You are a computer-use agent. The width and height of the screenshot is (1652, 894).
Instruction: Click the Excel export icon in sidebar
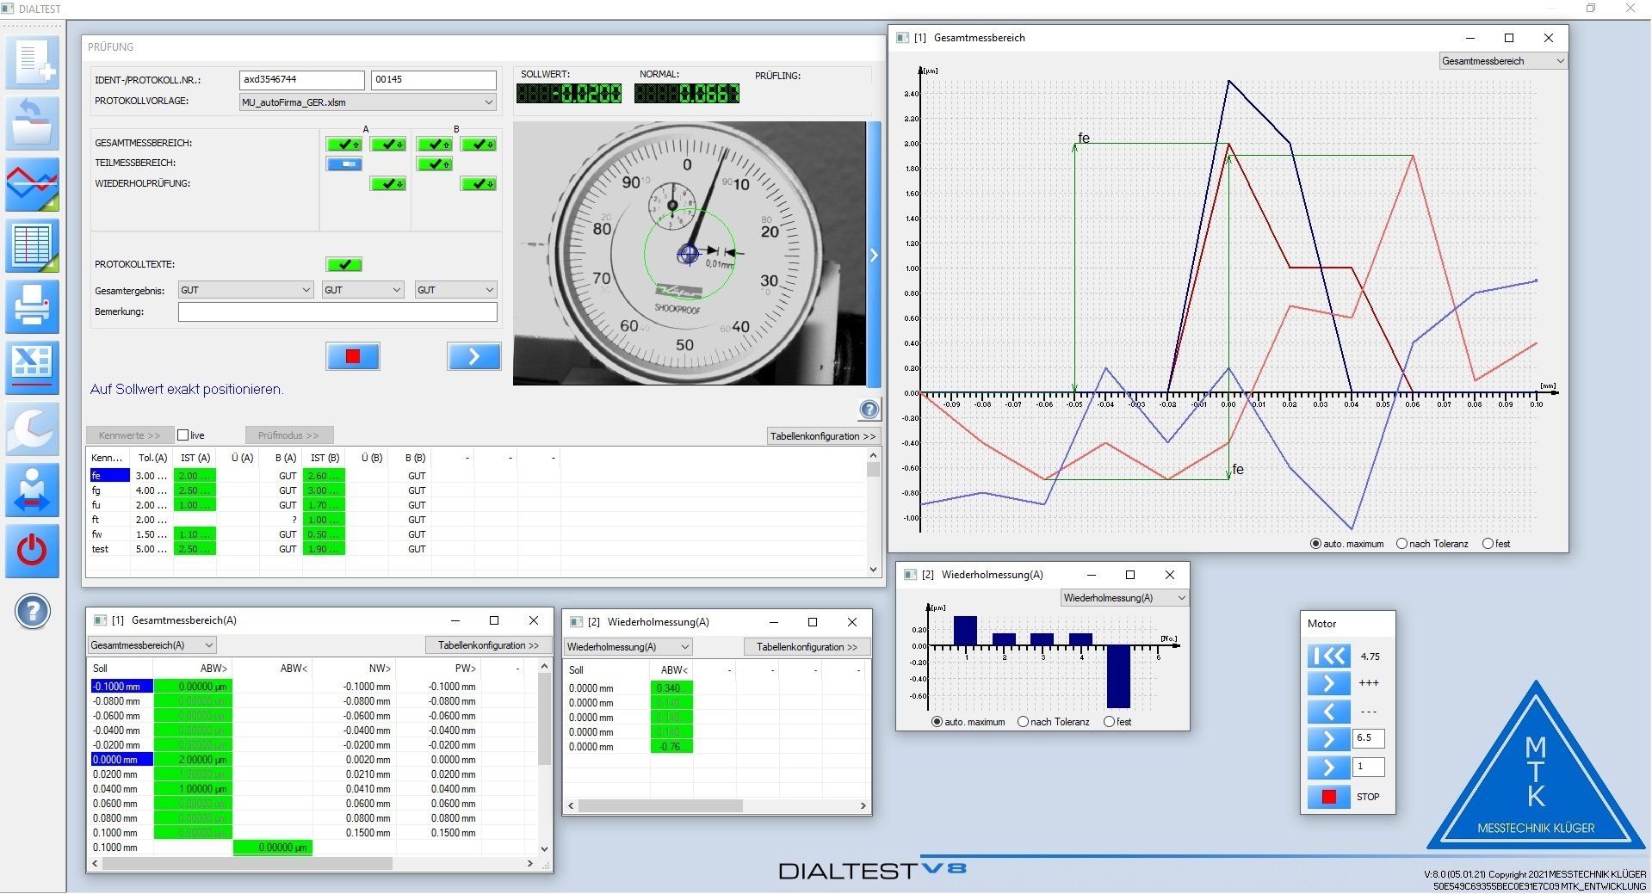click(33, 367)
